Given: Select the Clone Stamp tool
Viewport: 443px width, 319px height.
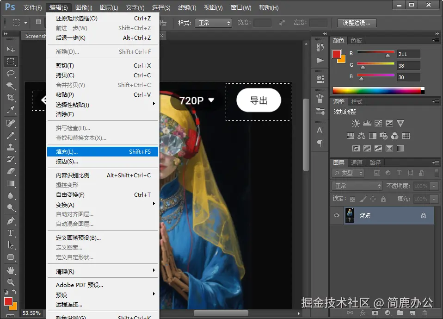Looking at the screenshot, I should pyautogui.click(x=10, y=146).
